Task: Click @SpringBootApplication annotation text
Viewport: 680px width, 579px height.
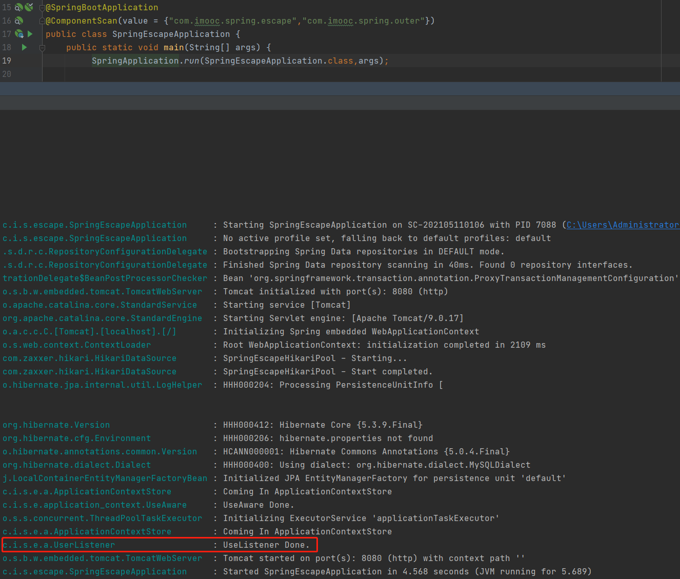Action: (x=102, y=7)
